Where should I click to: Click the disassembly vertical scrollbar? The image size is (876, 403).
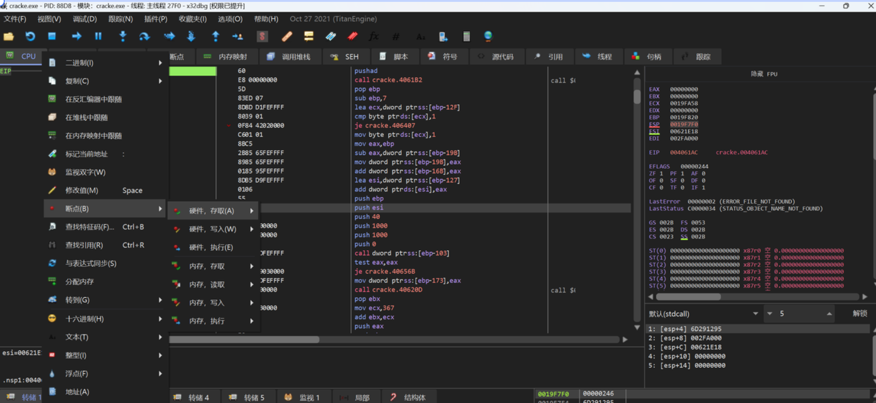coord(637,200)
